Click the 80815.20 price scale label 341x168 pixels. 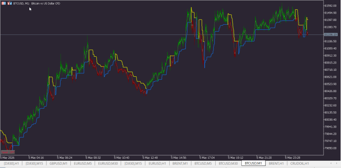[331, 63]
